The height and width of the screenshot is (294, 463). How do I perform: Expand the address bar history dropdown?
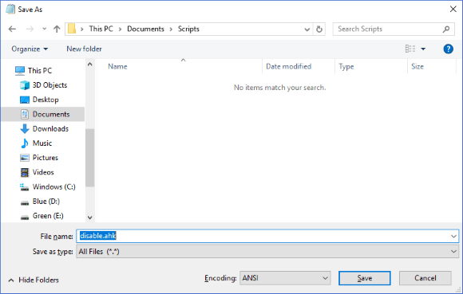[307, 29]
